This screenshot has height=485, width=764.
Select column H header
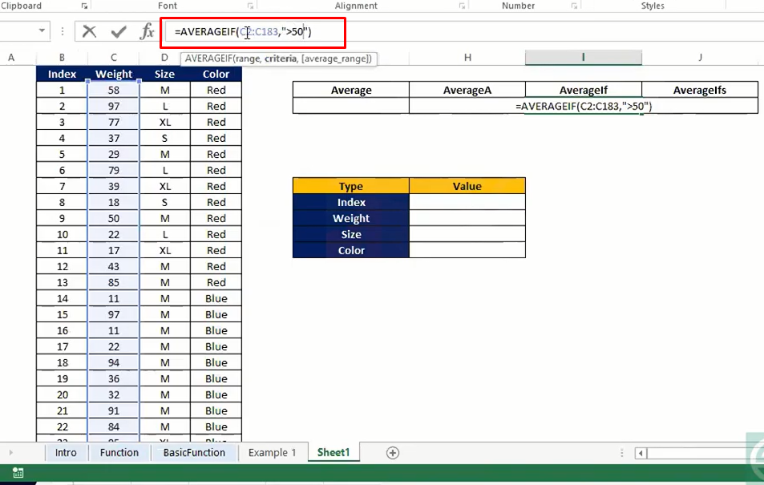467,58
